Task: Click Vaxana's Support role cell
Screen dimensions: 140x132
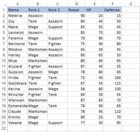Action: [x=57, y=123]
